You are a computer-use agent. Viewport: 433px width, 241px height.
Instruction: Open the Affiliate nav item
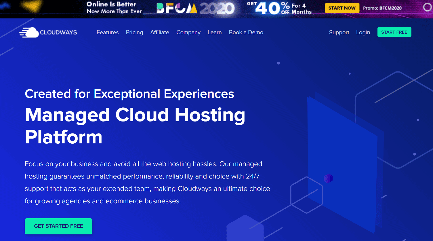click(x=160, y=33)
